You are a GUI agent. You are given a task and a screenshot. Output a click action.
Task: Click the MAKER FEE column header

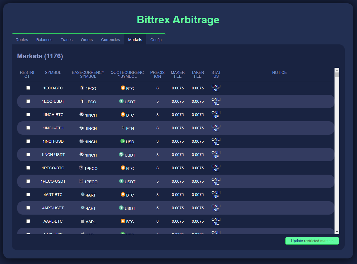click(x=178, y=74)
